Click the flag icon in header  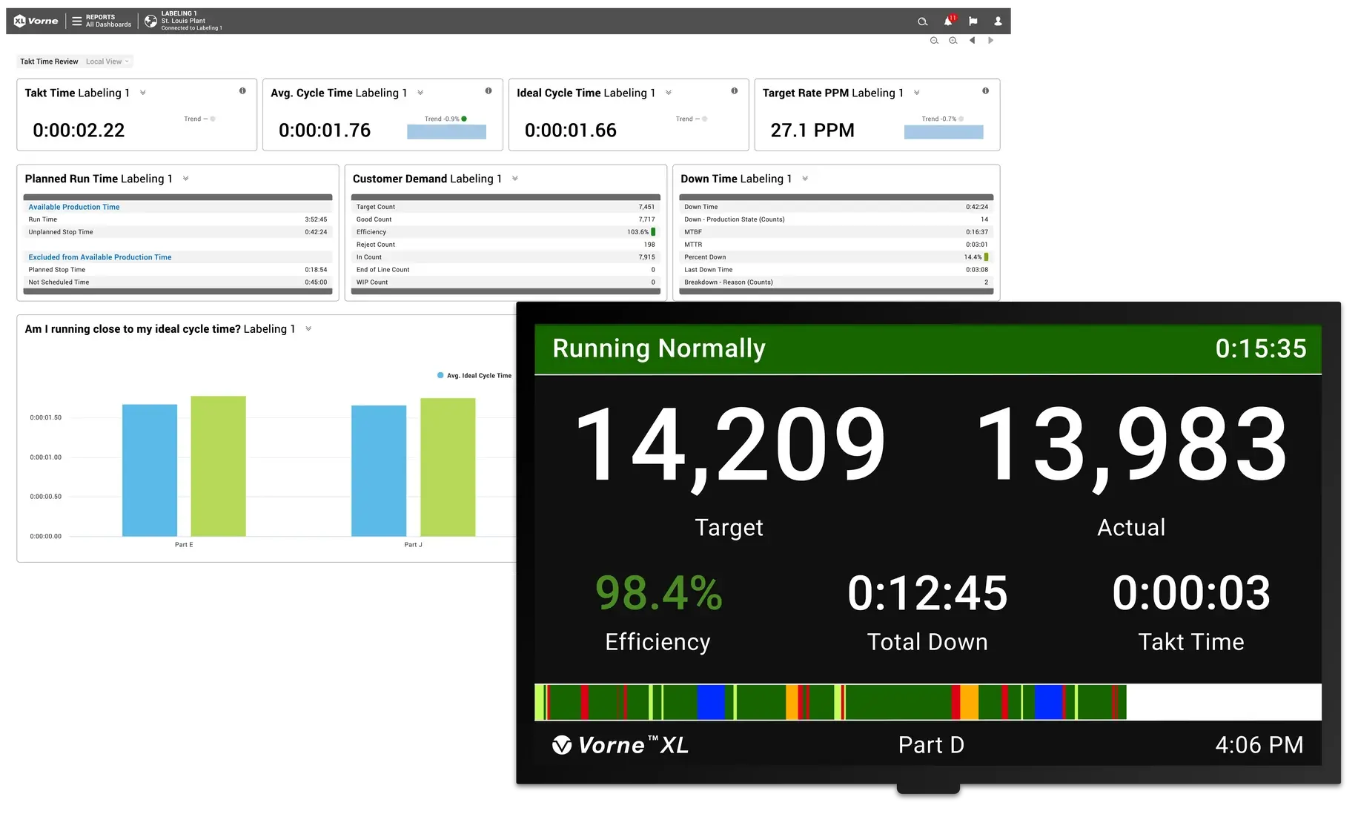tap(973, 21)
